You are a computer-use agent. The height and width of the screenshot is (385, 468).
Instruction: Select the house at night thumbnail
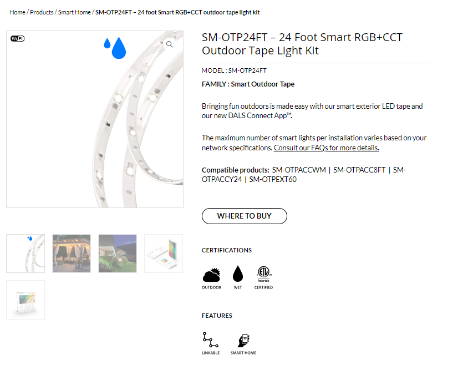118,254
